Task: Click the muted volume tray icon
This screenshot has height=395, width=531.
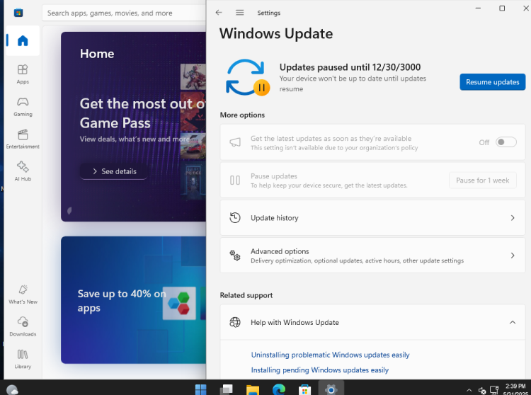Action: click(x=482, y=391)
